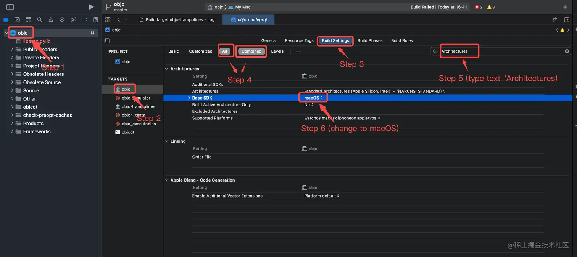
Task: Collapse Apple Clang Code Generation section
Action: (166, 180)
